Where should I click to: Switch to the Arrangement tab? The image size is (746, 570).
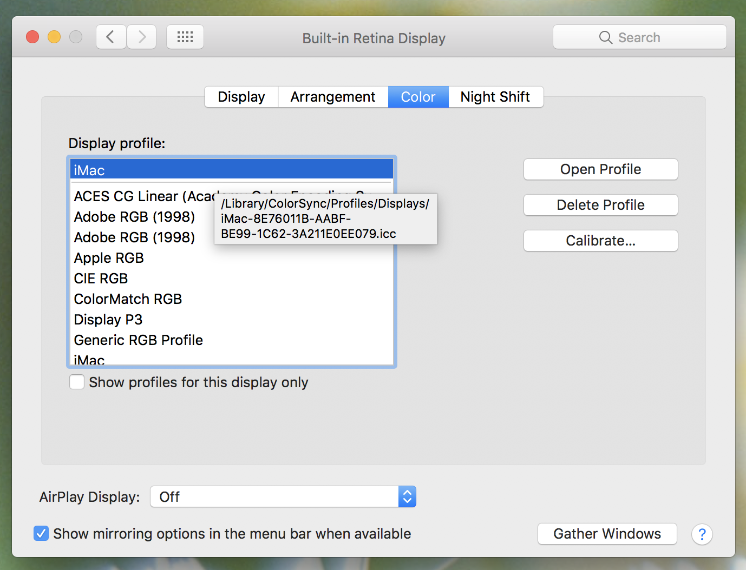pyautogui.click(x=333, y=97)
